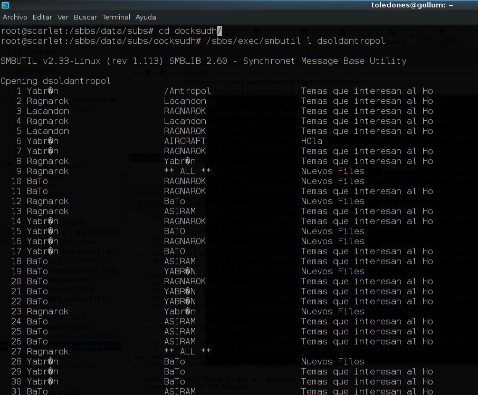The width and height of the screenshot is (478, 395).
Task: Click the cursor block after 'cd docksudh'
Action: point(219,31)
